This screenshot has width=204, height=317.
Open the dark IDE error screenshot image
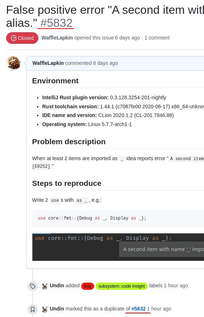[118, 247]
